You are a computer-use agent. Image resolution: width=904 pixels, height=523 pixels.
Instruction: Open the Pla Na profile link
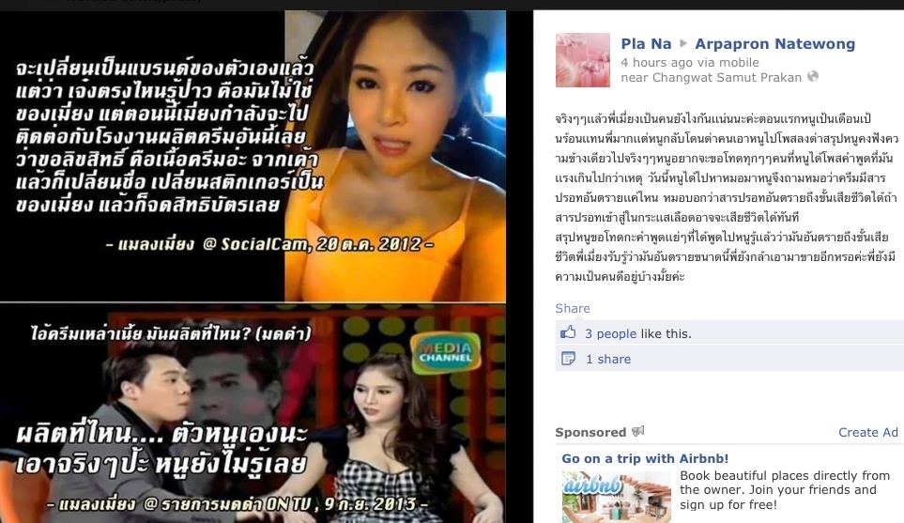(x=646, y=44)
